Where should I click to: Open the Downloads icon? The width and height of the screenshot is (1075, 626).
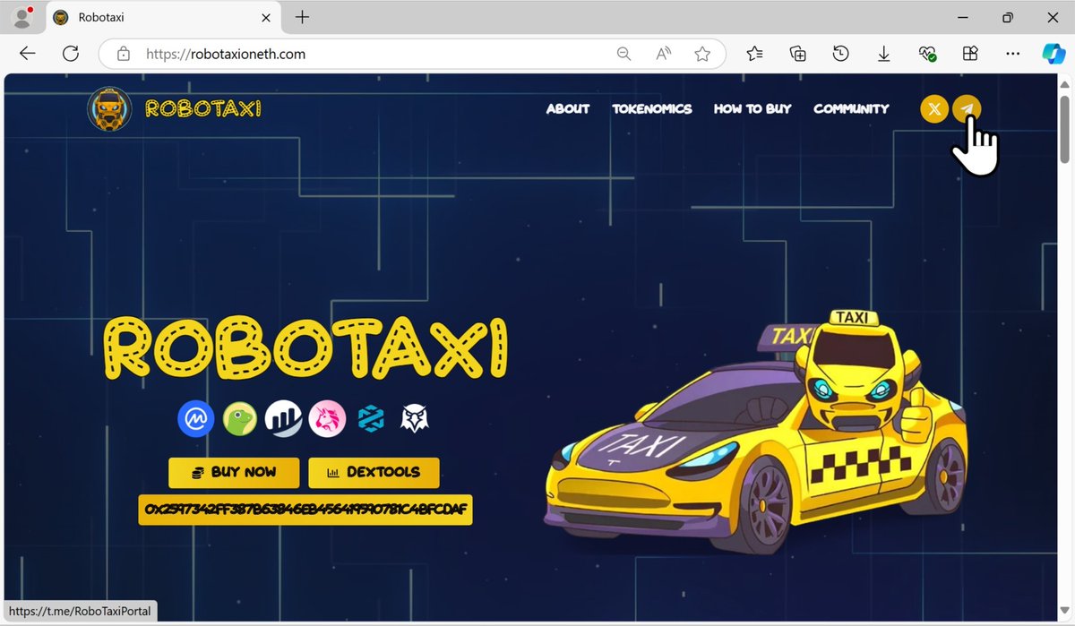(x=883, y=54)
